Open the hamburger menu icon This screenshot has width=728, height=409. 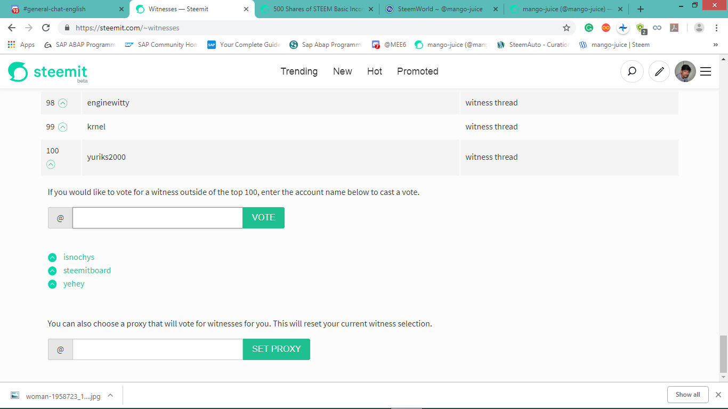click(x=706, y=71)
